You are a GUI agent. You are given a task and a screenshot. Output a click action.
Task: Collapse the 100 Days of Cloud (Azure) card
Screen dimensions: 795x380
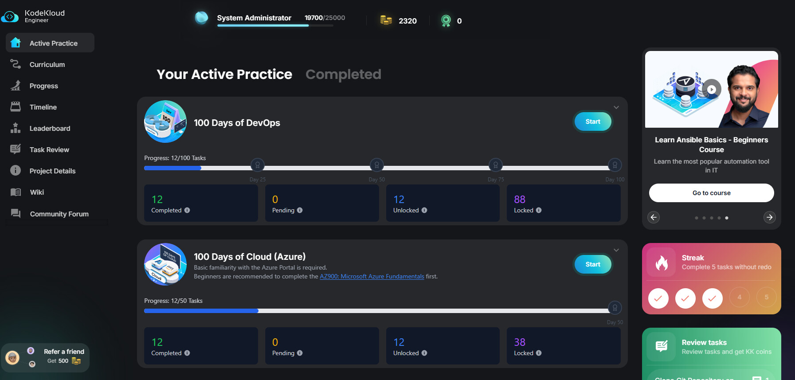click(616, 250)
